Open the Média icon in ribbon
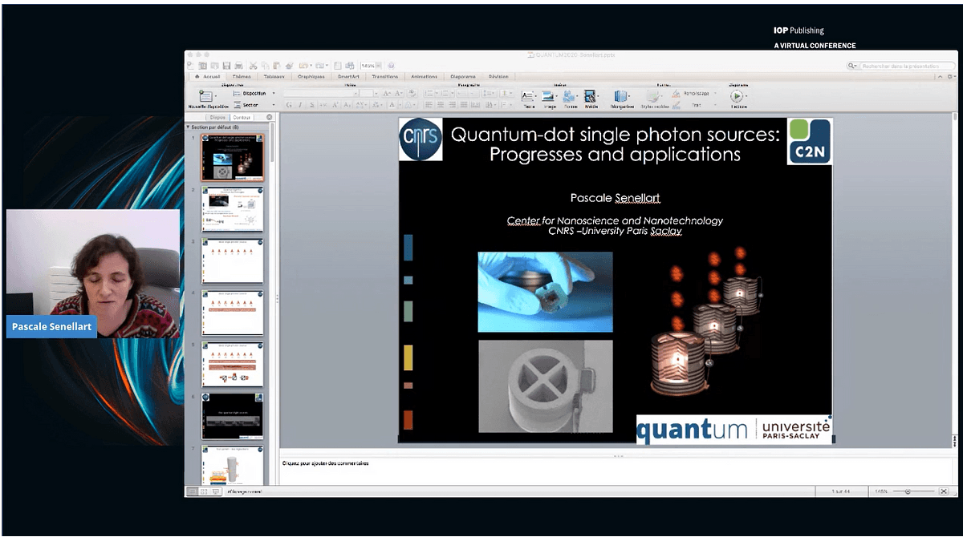The height and width of the screenshot is (541, 963). tap(590, 95)
